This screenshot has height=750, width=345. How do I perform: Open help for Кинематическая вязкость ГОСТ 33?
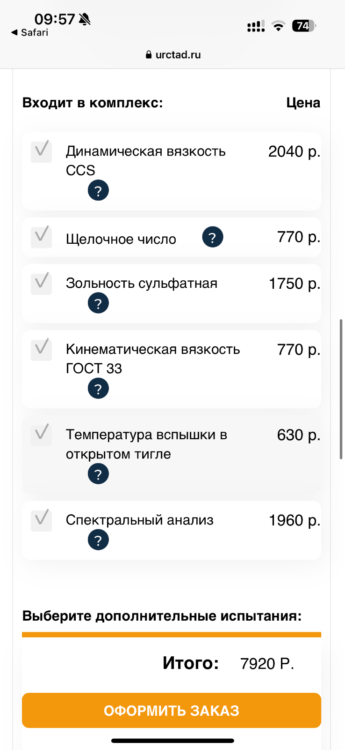(98, 389)
